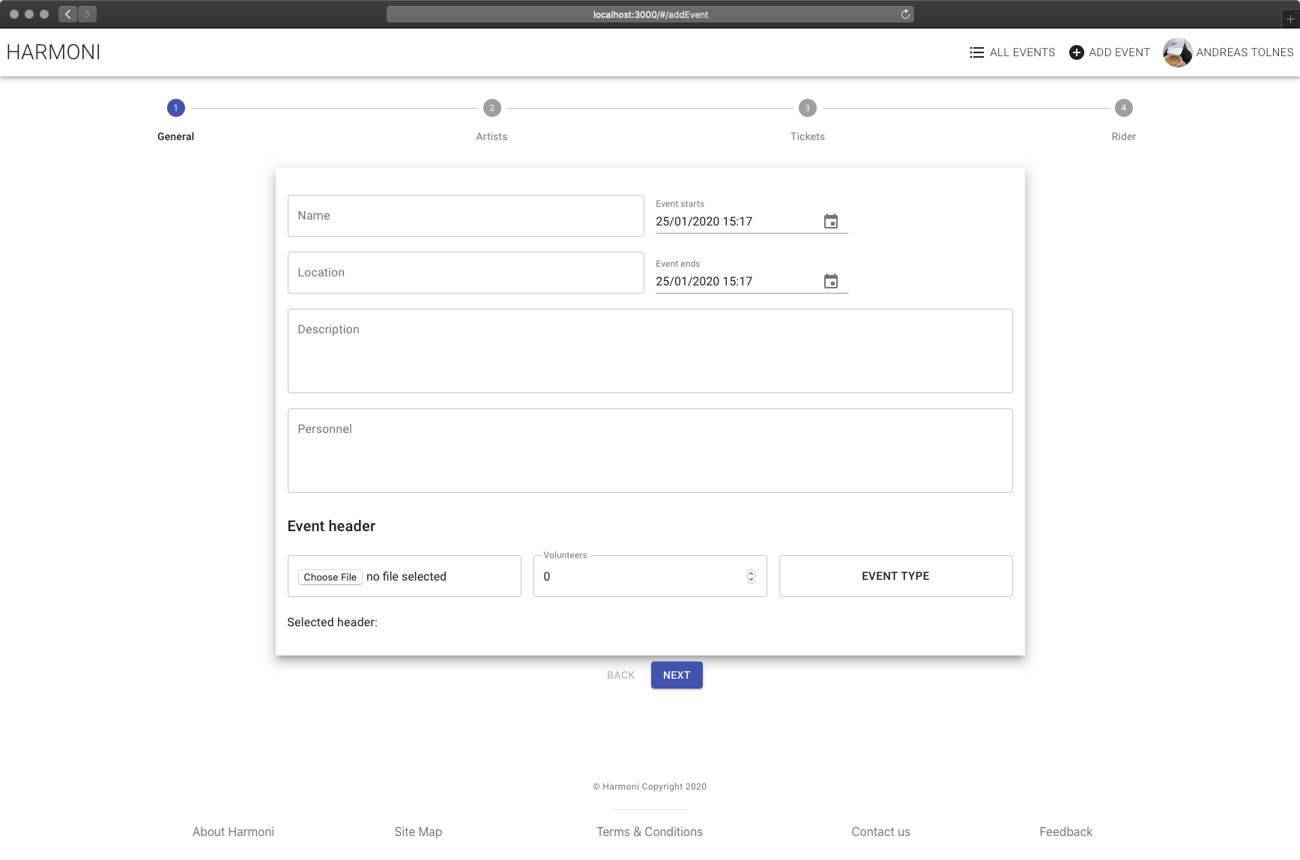This screenshot has height=860, width=1300.
Task: Click the Harmoni Copyright 2020 text
Action: click(x=650, y=787)
